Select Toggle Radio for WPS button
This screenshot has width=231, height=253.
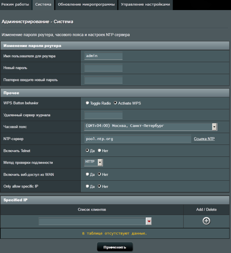pyautogui.click(x=87, y=103)
